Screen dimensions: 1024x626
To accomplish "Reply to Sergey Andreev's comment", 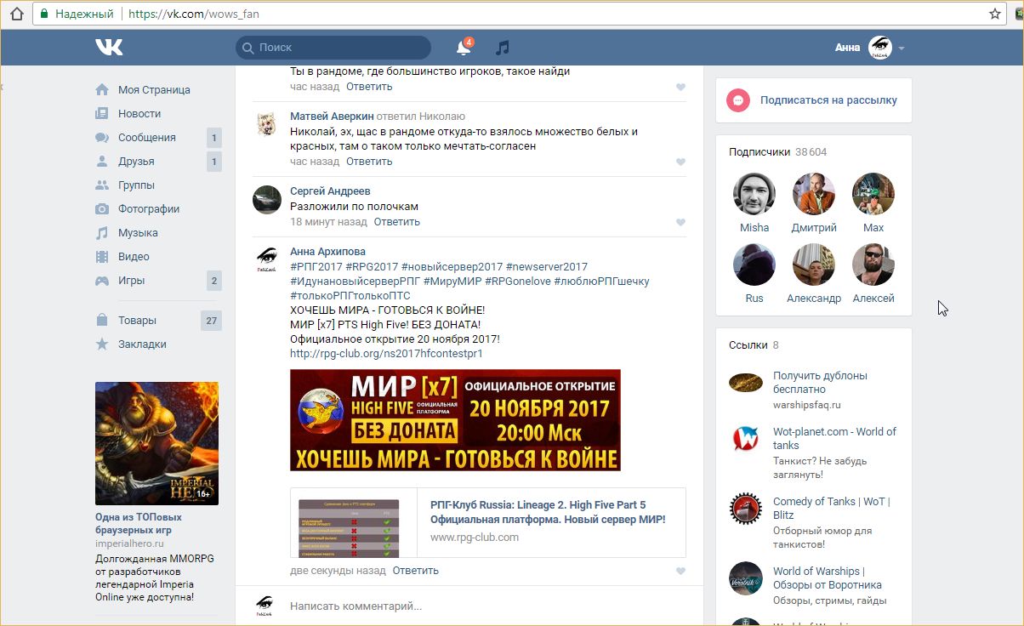I will [x=397, y=222].
